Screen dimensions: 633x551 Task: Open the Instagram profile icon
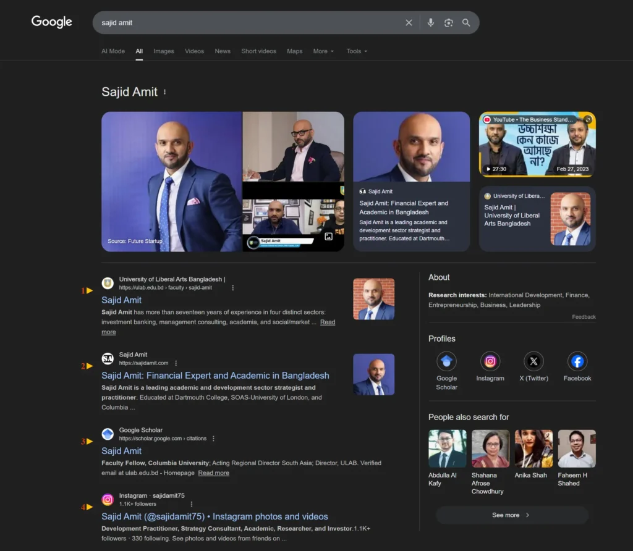tap(490, 361)
